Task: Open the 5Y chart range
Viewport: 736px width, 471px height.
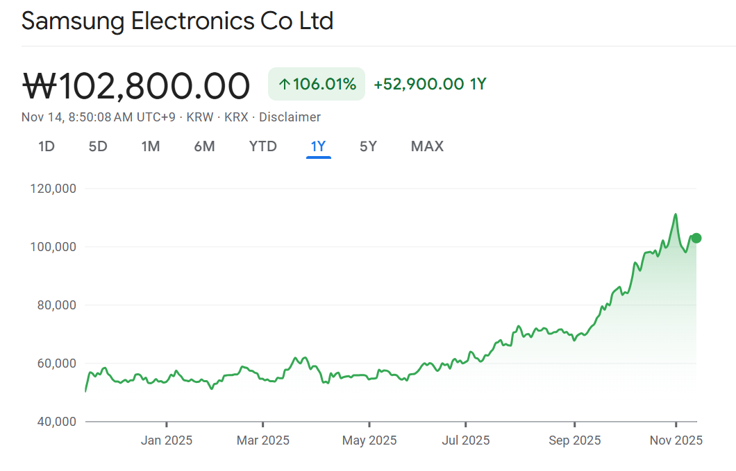Action: (368, 146)
